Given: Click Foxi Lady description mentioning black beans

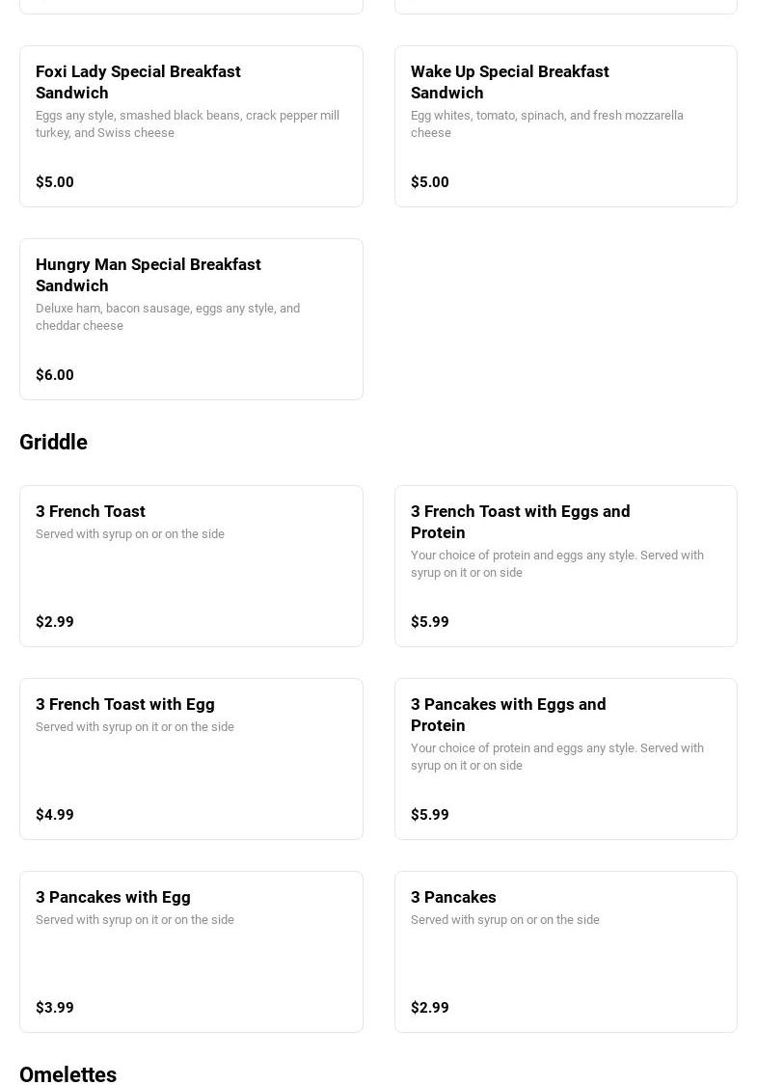Looking at the screenshot, I should pyautogui.click(x=187, y=123).
